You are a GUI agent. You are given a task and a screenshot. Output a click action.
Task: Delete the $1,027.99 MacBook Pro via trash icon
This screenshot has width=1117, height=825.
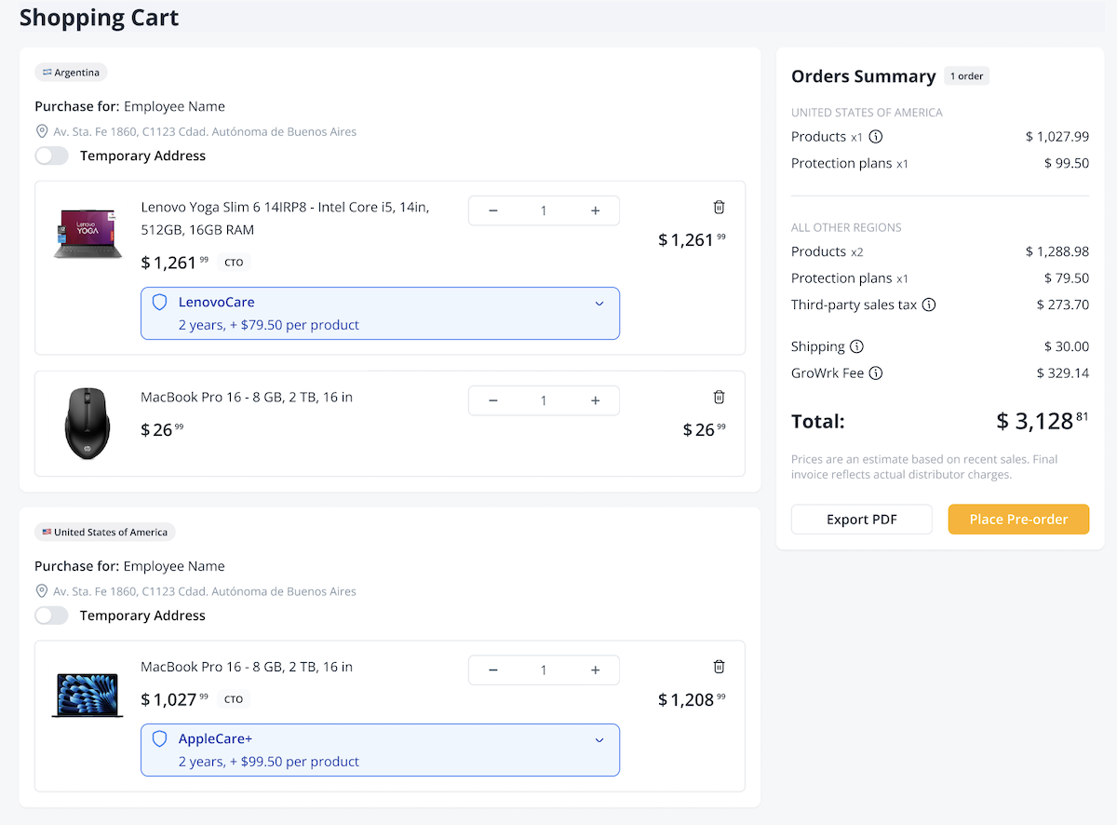(719, 667)
